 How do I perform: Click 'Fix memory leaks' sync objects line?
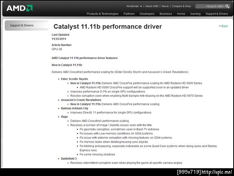pos(114,142)
